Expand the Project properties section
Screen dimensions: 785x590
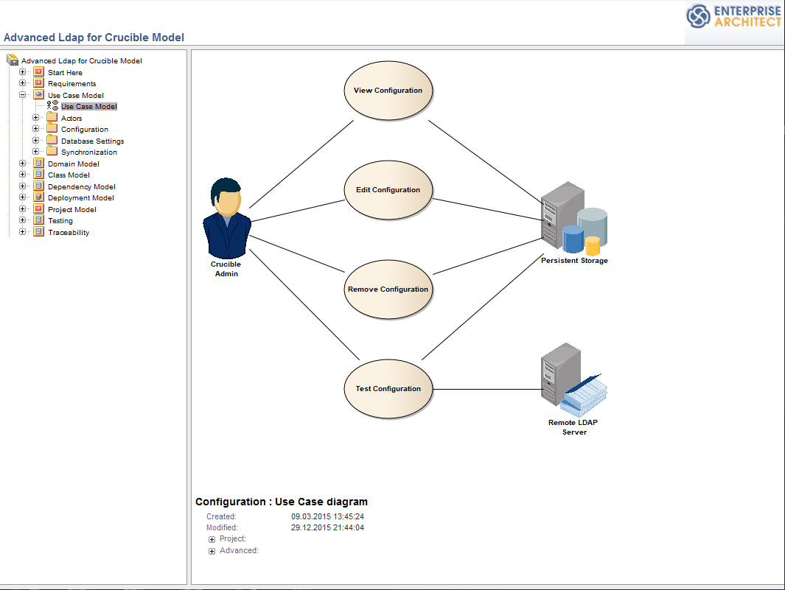click(x=212, y=540)
